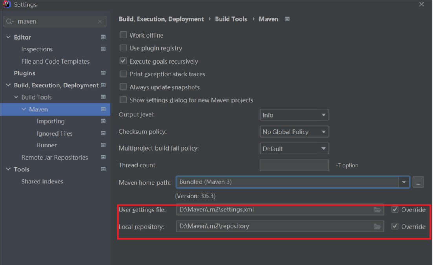This screenshot has height=265, width=433.
Task: Enable Always update snapshots checkbox
Action: 123,87
